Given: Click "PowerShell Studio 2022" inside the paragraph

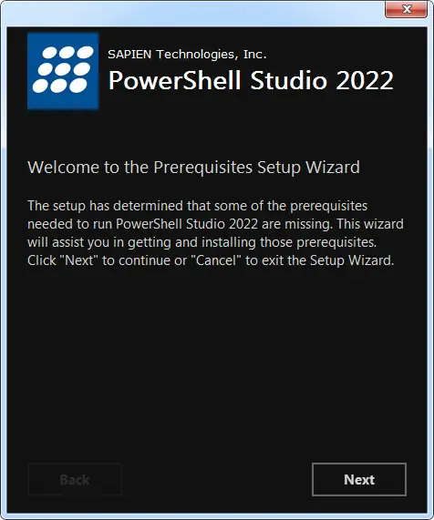Looking at the screenshot, I should pyautogui.click(x=187, y=224).
